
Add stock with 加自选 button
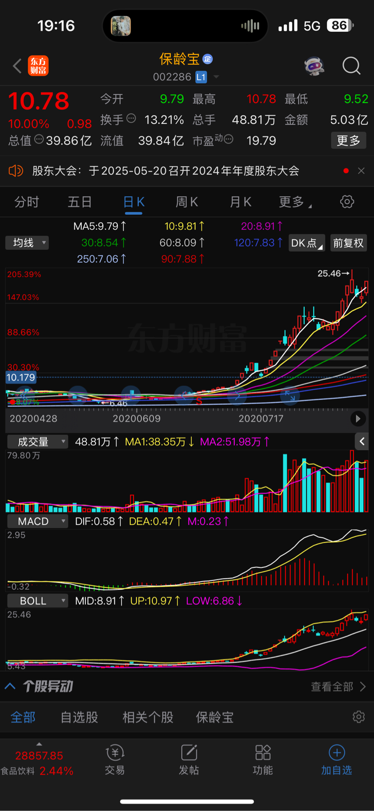pos(337,759)
